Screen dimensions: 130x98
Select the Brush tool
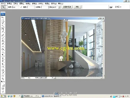pos(3,38)
